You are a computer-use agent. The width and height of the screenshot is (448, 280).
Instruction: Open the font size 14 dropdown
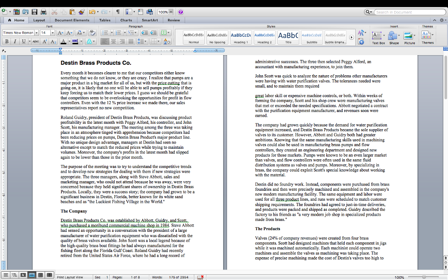(52, 33)
